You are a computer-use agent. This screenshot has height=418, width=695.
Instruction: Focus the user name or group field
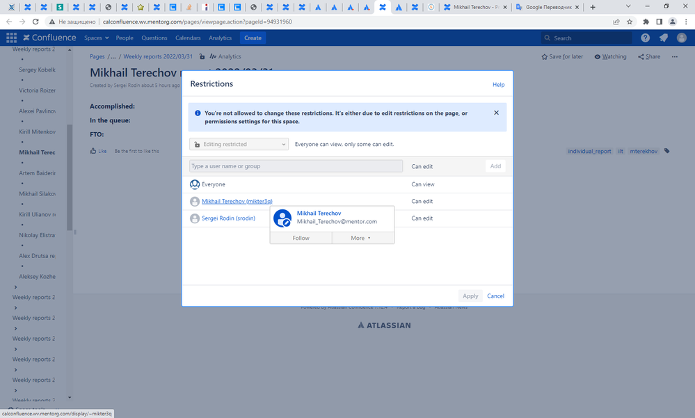tap(296, 166)
